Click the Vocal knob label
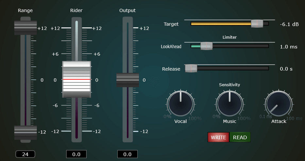Screen dimensions: 305x161 coord(180,121)
